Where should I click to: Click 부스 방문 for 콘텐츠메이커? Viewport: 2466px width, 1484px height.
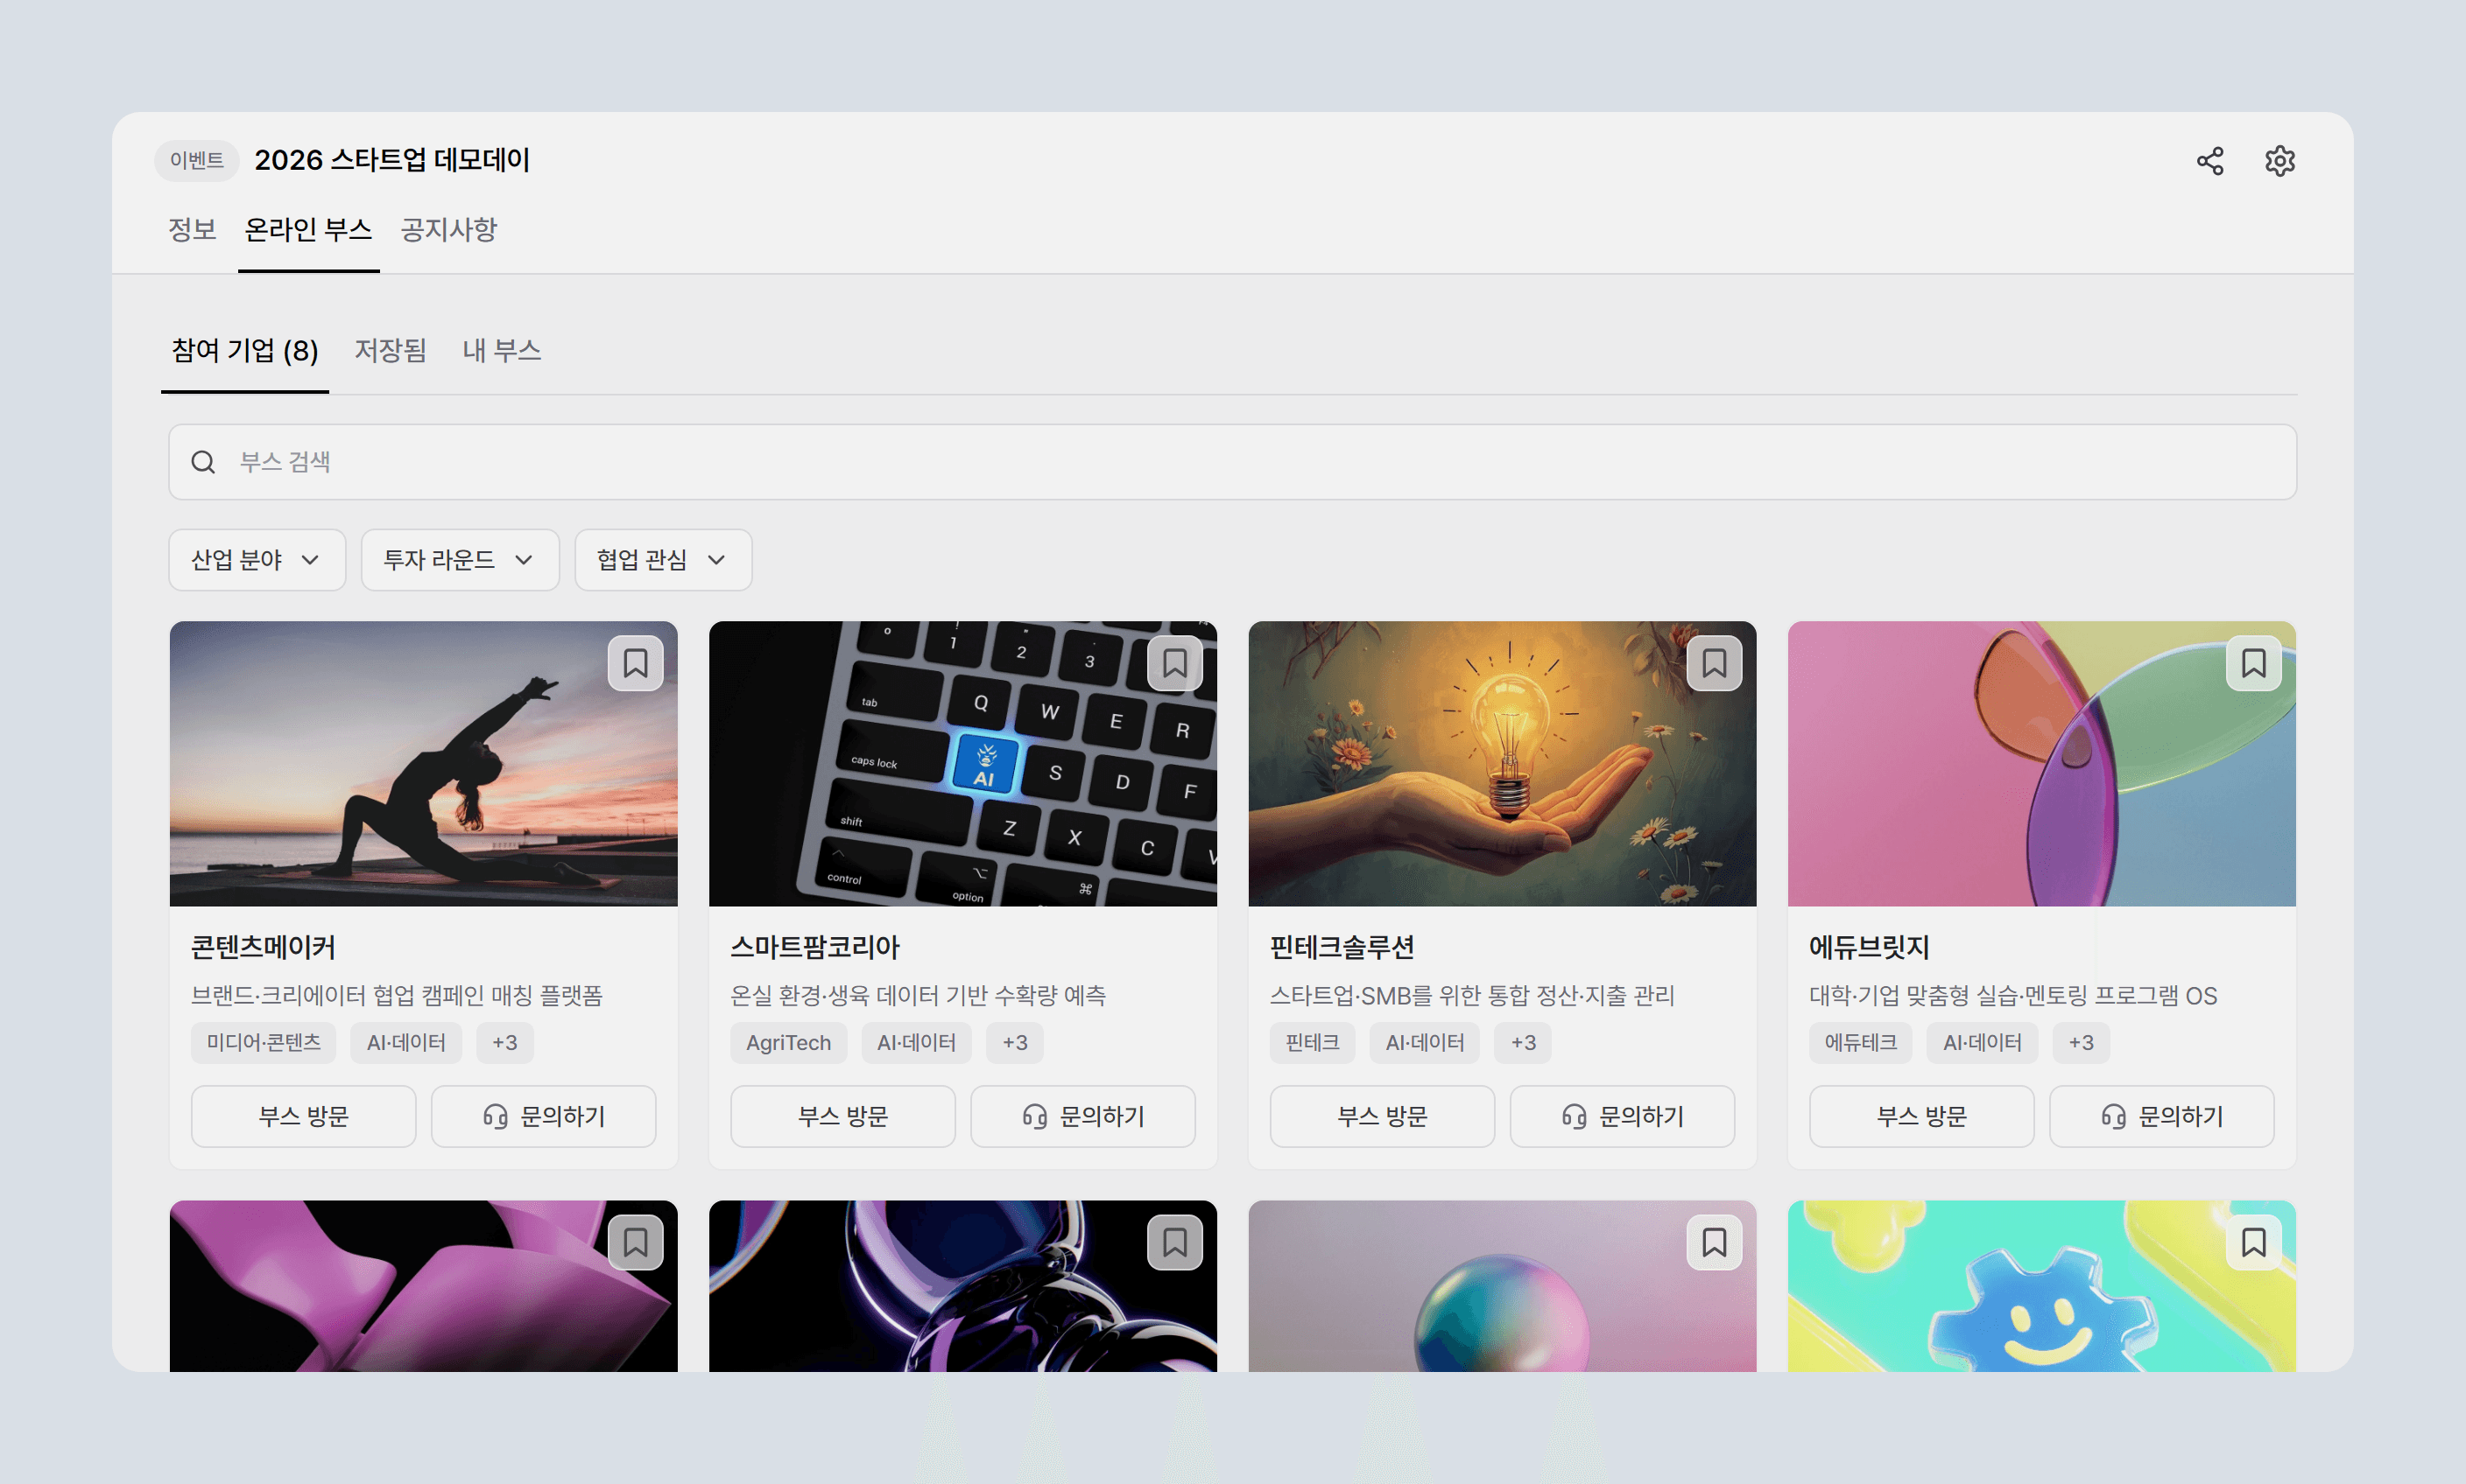pos(303,1116)
